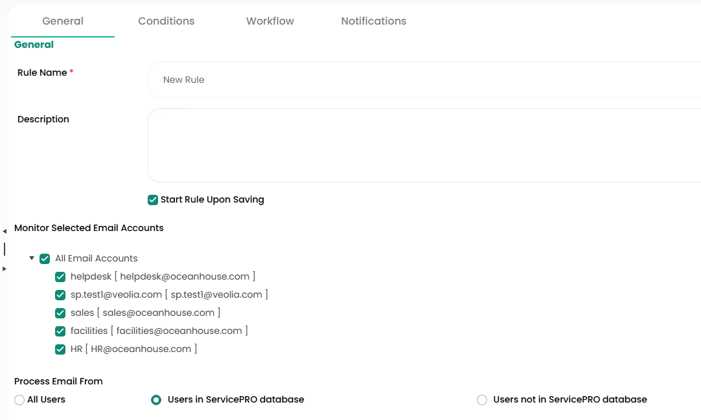The width and height of the screenshot is (701, 420).
Task: Go to the Notifications tab
Action: coord(374,21)
